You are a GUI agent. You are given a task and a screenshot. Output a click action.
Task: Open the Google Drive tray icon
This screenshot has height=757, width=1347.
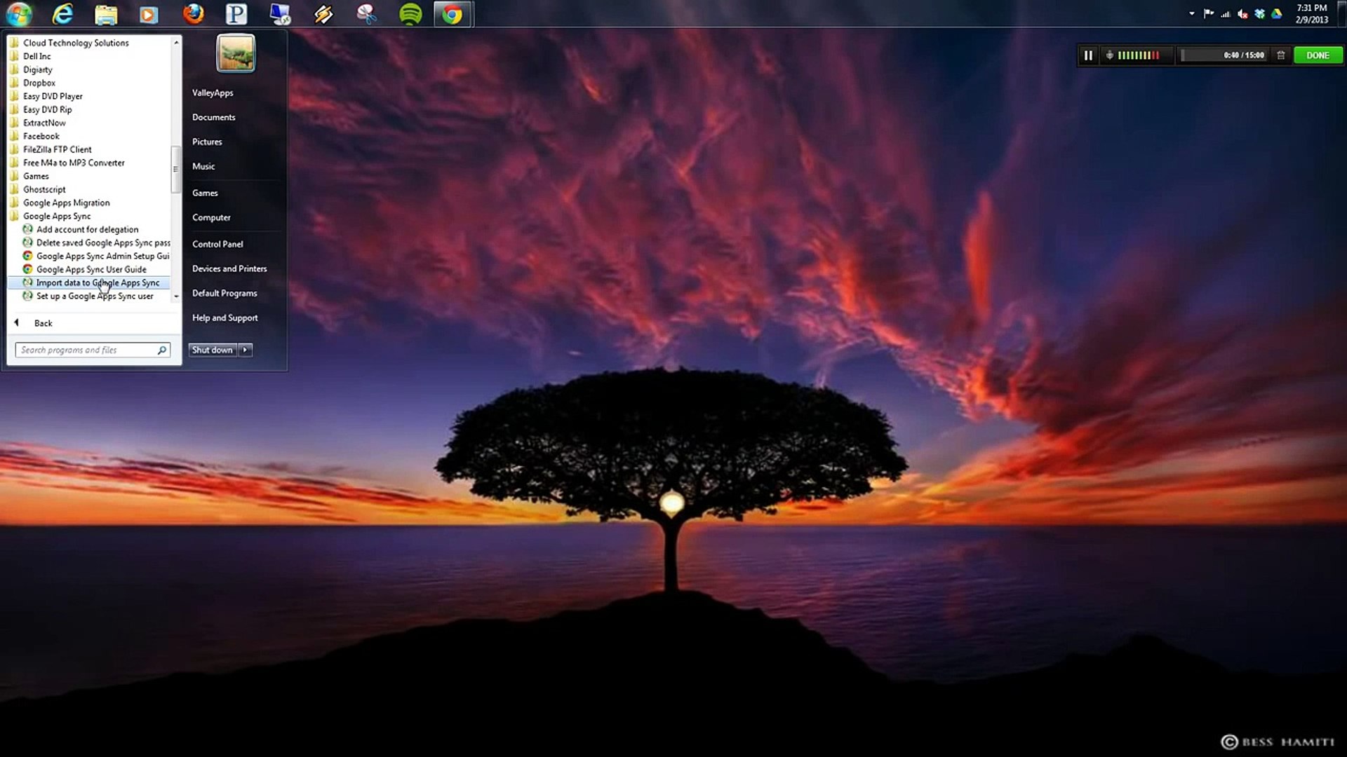tap(1277, 14)
